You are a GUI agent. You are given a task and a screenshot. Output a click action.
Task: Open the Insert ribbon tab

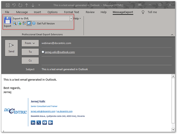(37, 12)
